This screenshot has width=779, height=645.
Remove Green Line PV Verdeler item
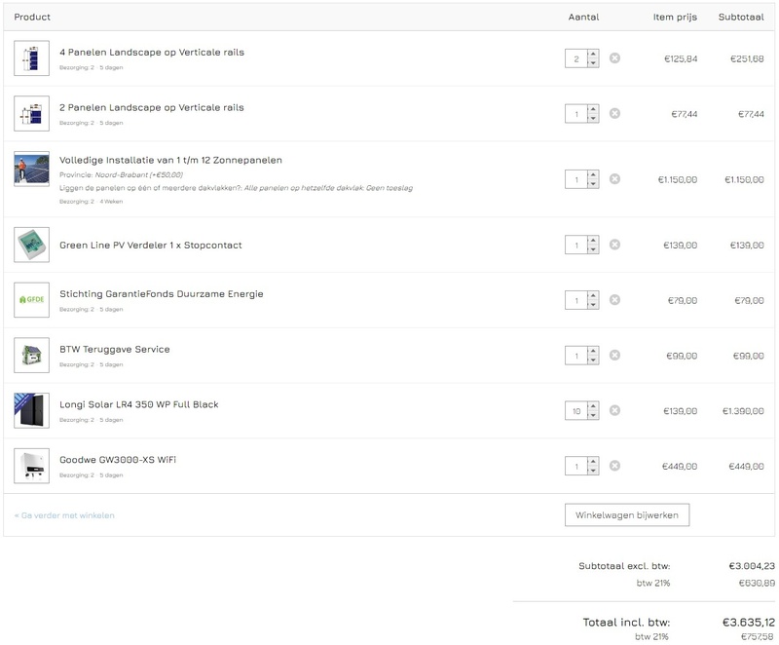tap(614, 246)
